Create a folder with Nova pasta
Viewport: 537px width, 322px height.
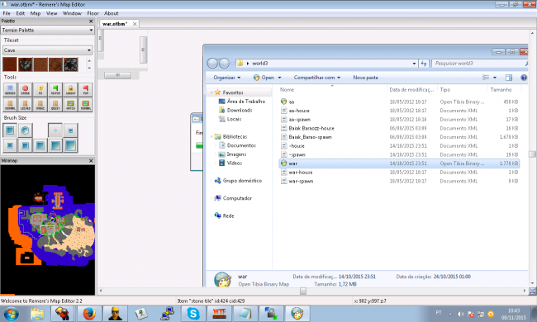365,78
